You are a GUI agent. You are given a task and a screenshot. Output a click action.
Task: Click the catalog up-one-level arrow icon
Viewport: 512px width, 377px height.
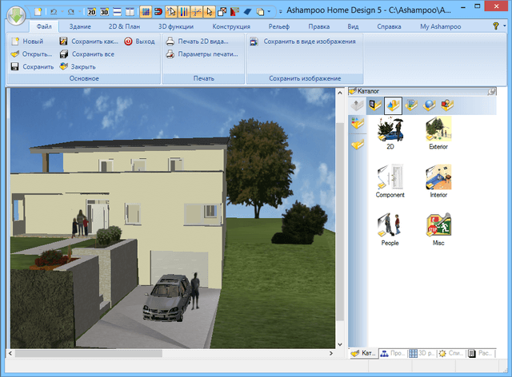(359, 105)
